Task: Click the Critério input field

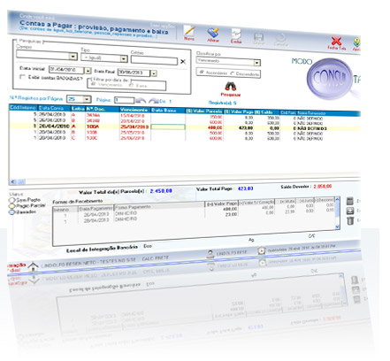Action: [154, 60]
